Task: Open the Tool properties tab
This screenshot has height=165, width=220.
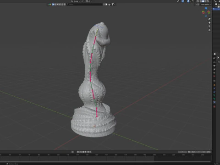Action: coord(214,58)
